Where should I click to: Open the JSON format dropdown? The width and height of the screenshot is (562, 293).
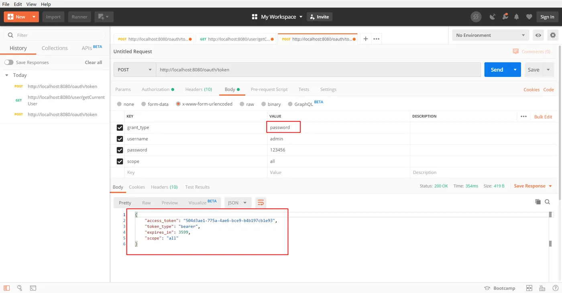click(x=238, y=202)
